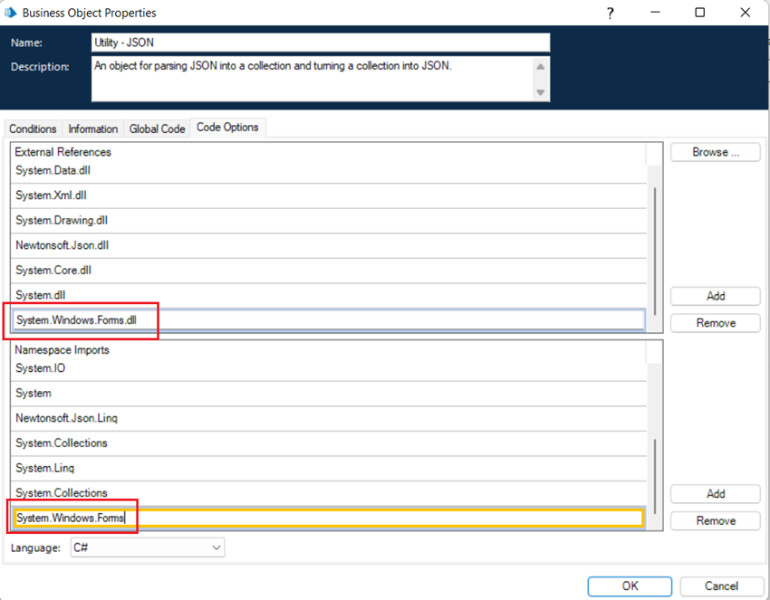Select the System.dll reference row
Screen dimensions: 770x600
[328, 295]
